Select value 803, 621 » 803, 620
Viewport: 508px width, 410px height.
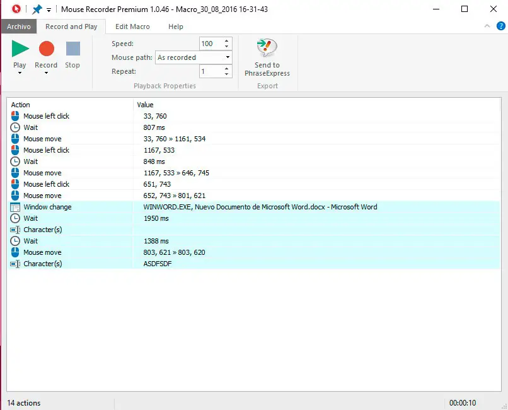tap(174, 252)
